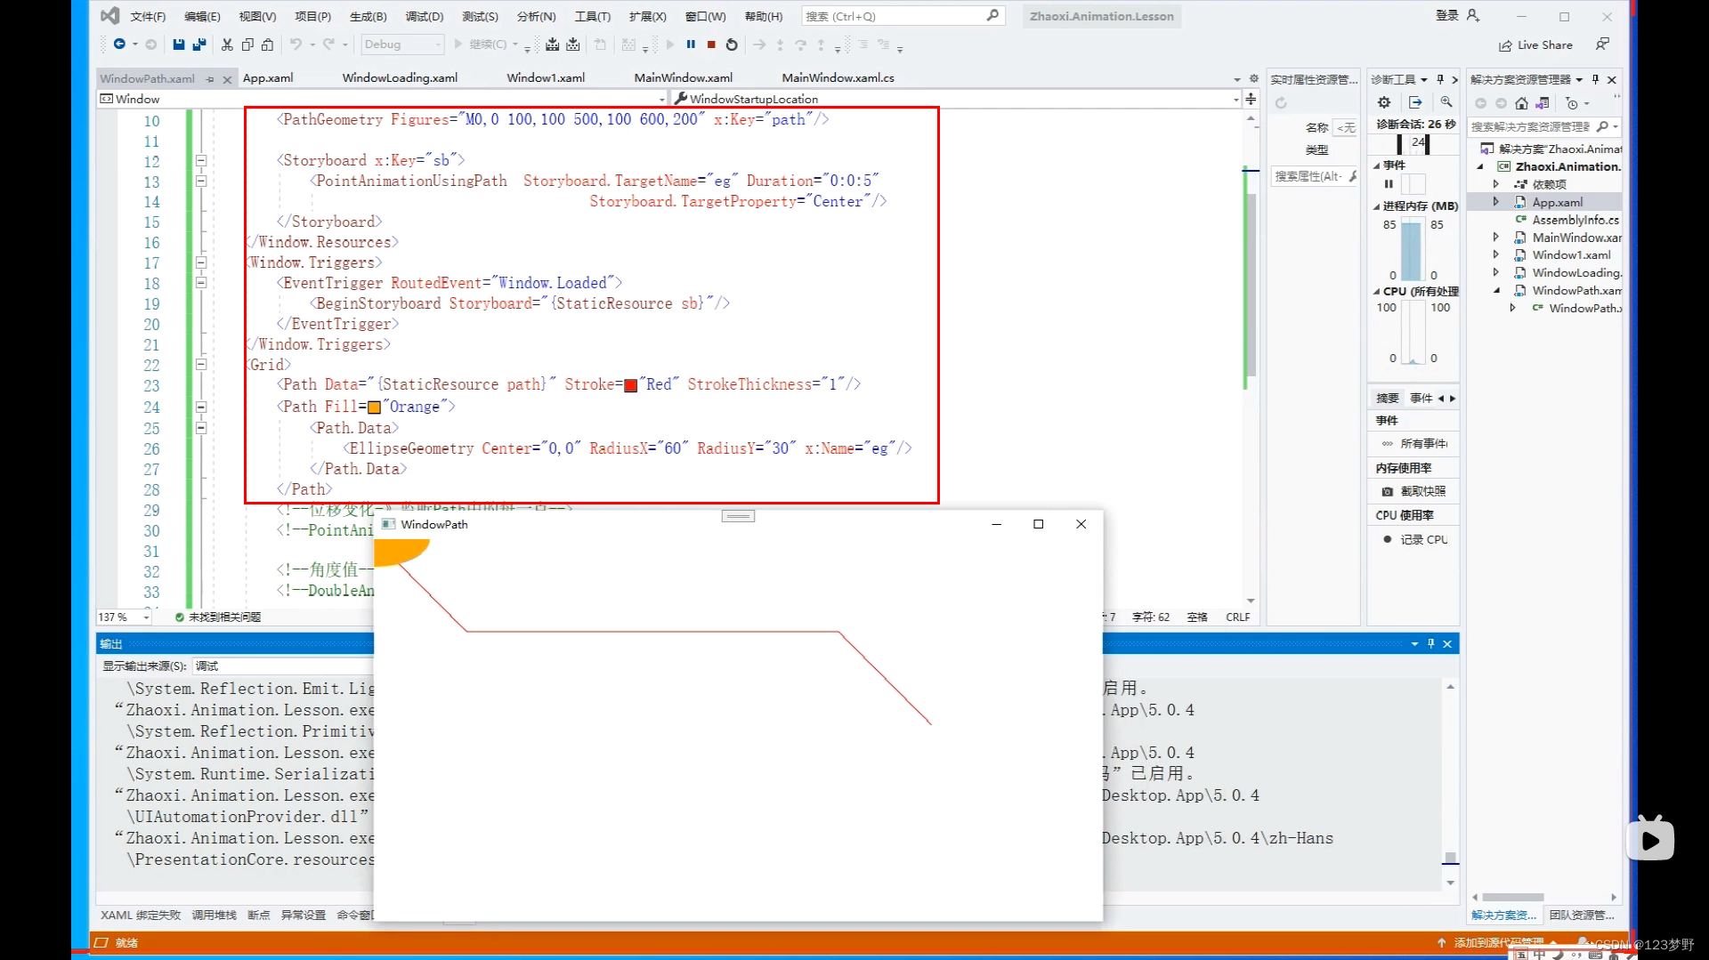Click the Undo arrow icon

(x=296, y=44)
